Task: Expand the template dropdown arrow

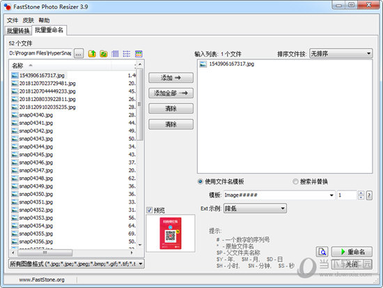Action: (x=331, y=195)
